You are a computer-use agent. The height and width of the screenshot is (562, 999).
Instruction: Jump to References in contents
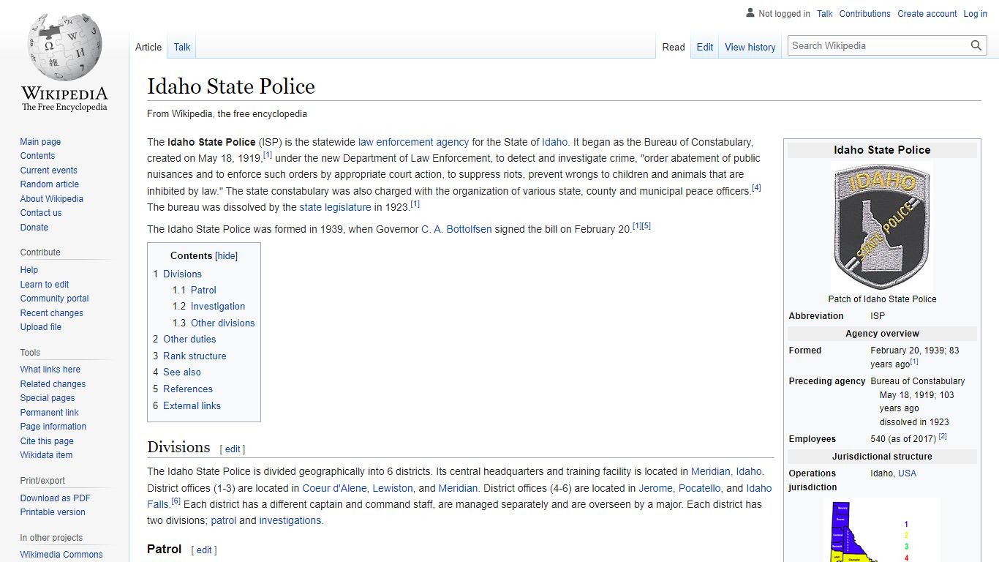coord(183,389)
